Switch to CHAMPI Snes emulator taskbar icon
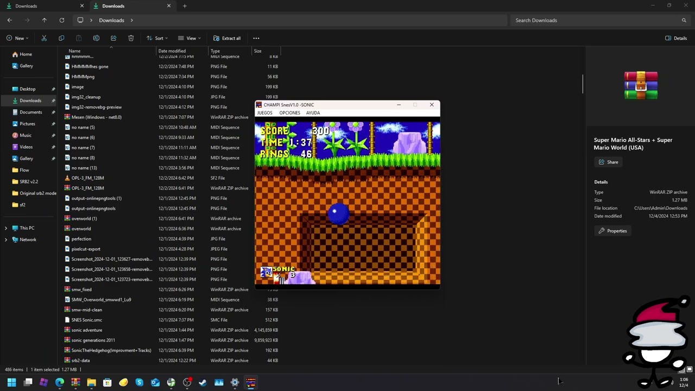This screenshot has width=695, height=391. pos(251,382)
